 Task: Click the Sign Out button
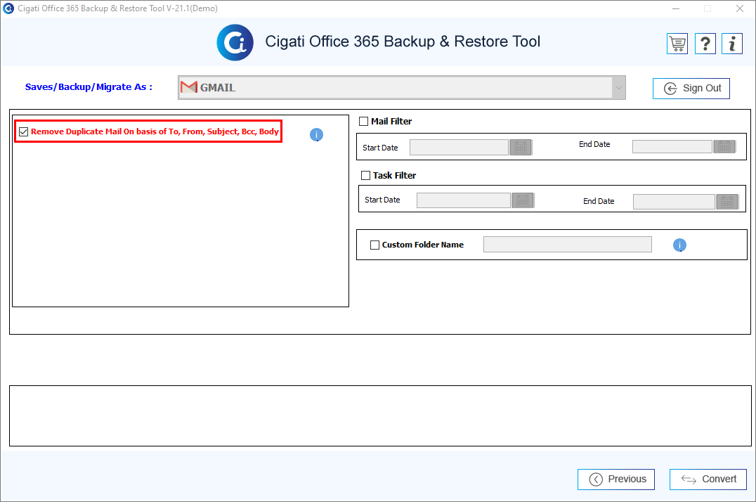click(x=691, y=89)
